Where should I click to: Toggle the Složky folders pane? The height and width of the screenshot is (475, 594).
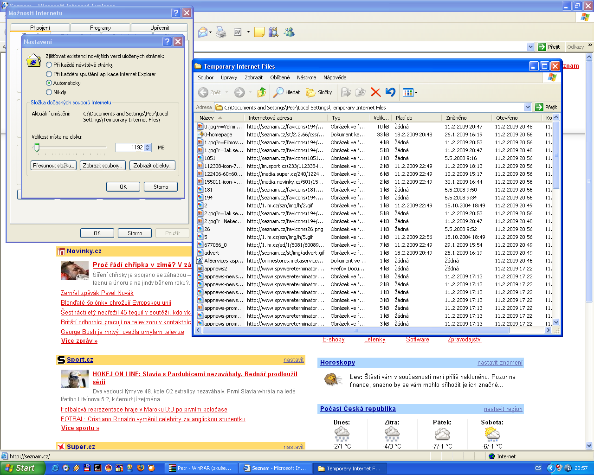tap(319, 92)
